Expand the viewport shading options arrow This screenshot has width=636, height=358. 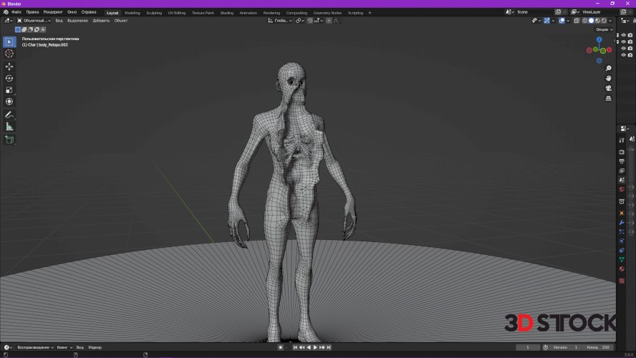coord(610,21)
